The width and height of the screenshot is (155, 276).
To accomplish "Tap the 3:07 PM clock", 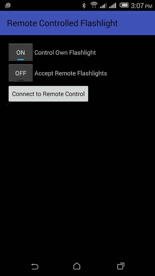I will (141, 6).
